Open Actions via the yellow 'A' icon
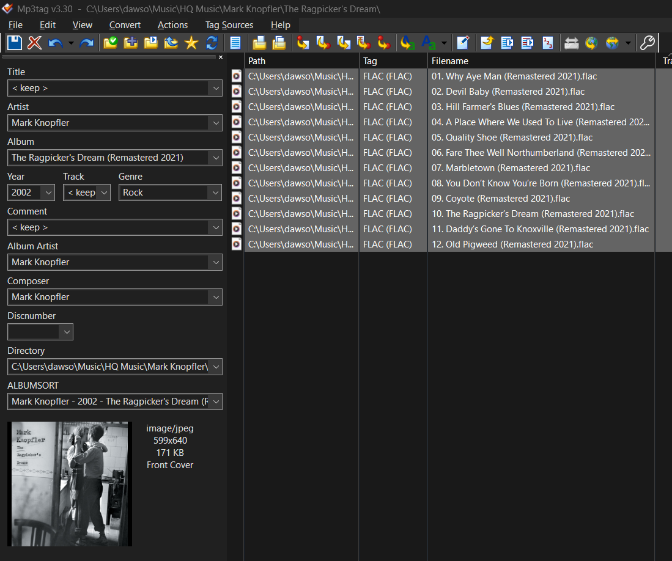 [x=408, y=43]
